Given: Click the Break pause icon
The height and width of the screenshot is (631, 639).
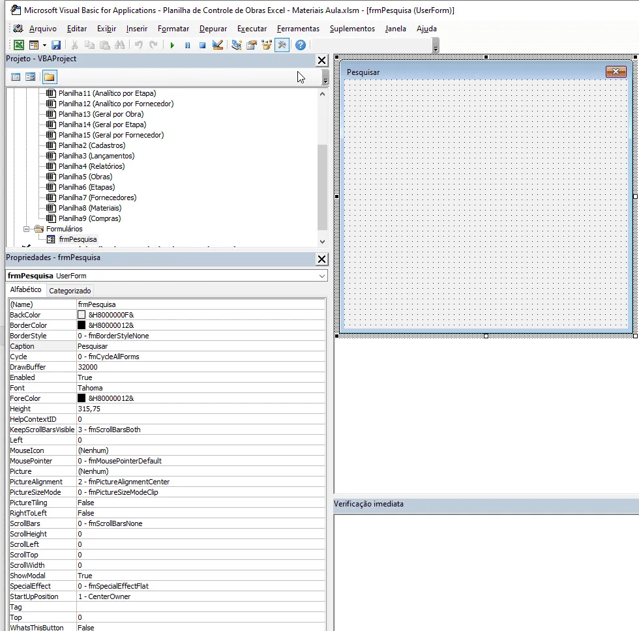Looking at the screenshot, I should pos(188,45).
